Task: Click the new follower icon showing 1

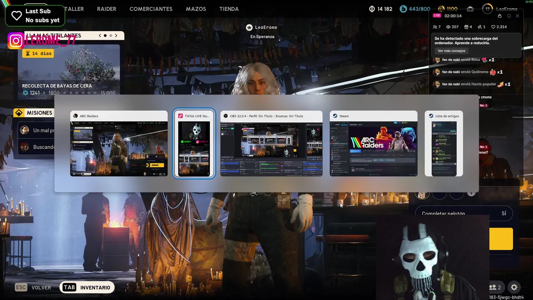Action: [480, 27]
